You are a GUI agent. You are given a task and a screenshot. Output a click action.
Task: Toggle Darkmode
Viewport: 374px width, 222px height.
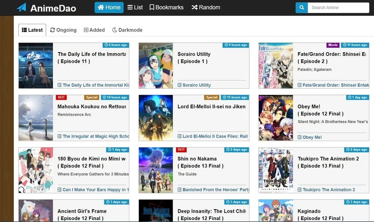click(x=127, y=30)
